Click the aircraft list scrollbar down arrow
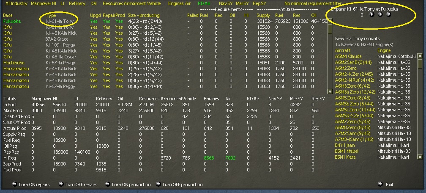 tap(420, 157)
